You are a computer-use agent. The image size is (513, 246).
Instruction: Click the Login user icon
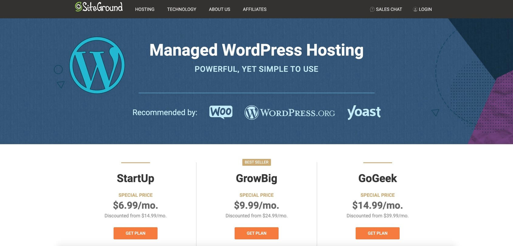[415, 9]
